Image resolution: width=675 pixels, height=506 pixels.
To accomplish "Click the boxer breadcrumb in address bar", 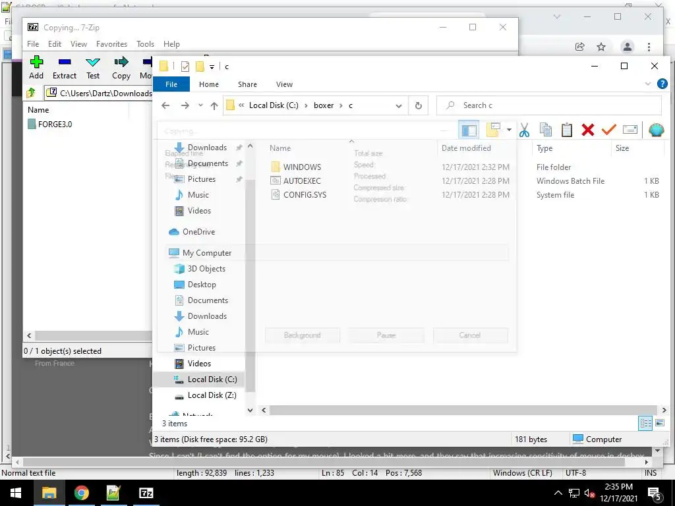I will coord(324,105).
